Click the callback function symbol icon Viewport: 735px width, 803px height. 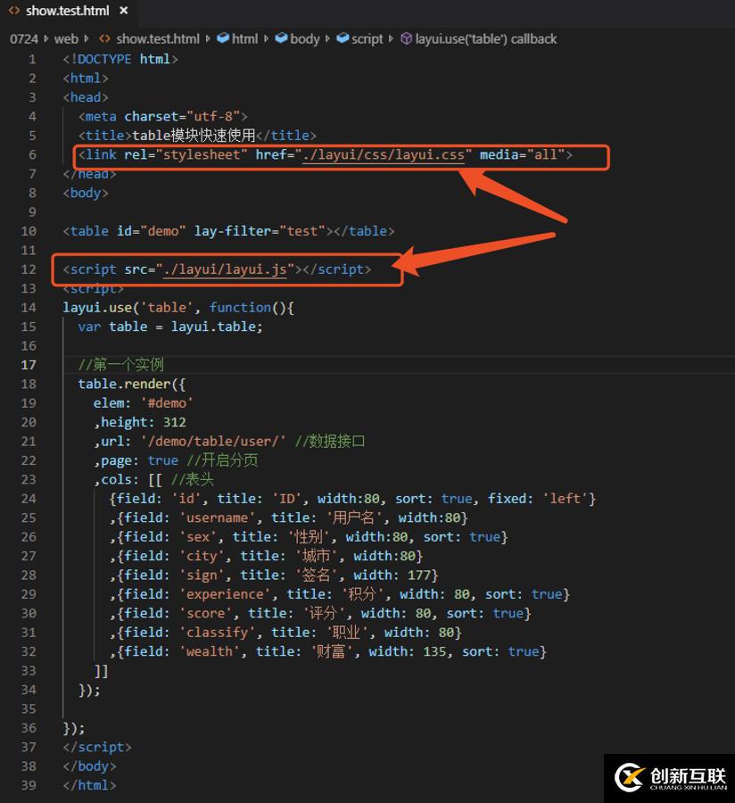(x=406, y=39)
